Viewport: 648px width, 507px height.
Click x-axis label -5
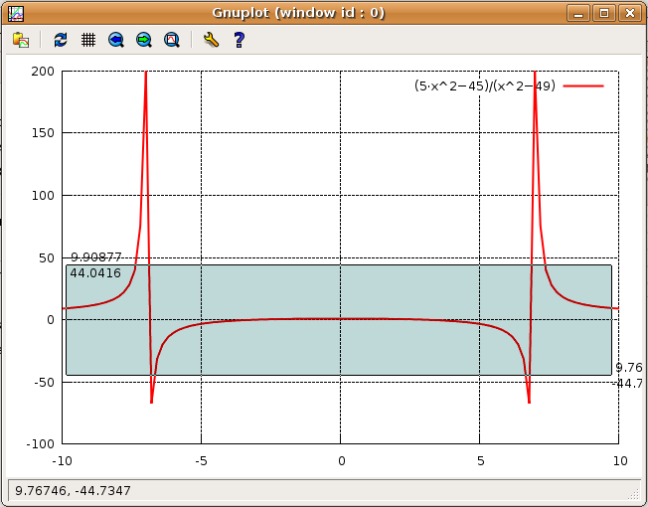(202, 461)
